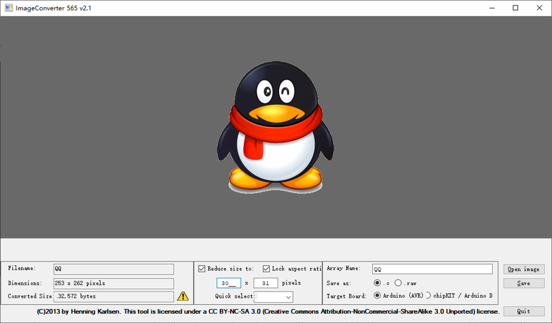
Task: Click the Save button
Action: [524, 283]
